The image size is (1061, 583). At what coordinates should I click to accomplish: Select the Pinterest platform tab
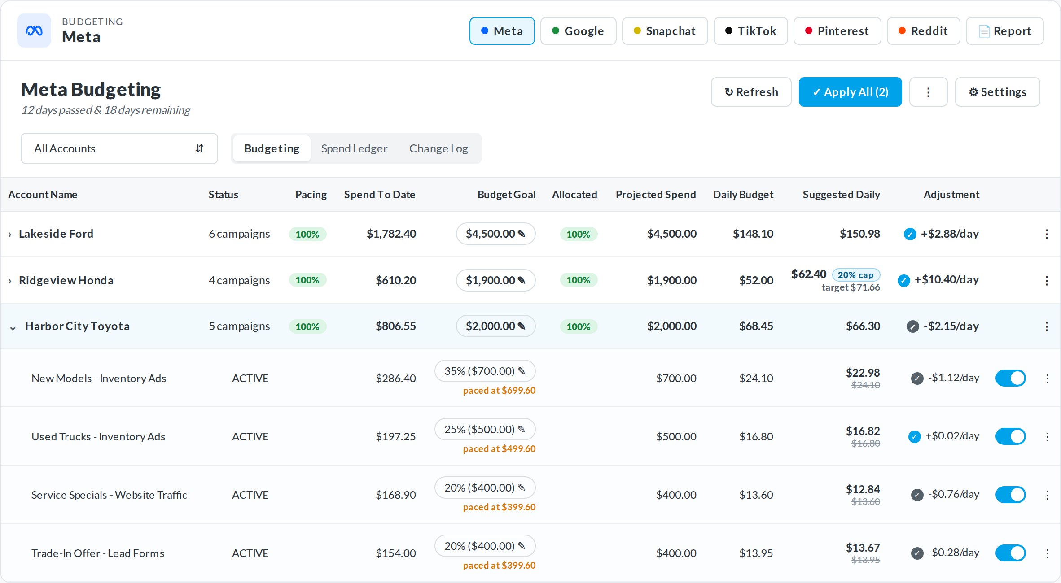pyautogui.click(x=837, y=31)
